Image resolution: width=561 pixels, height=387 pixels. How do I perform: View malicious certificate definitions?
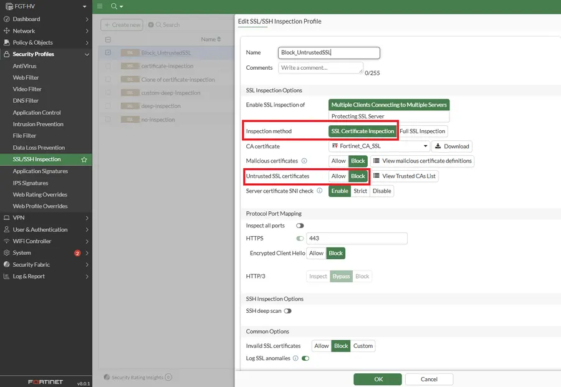422,161
